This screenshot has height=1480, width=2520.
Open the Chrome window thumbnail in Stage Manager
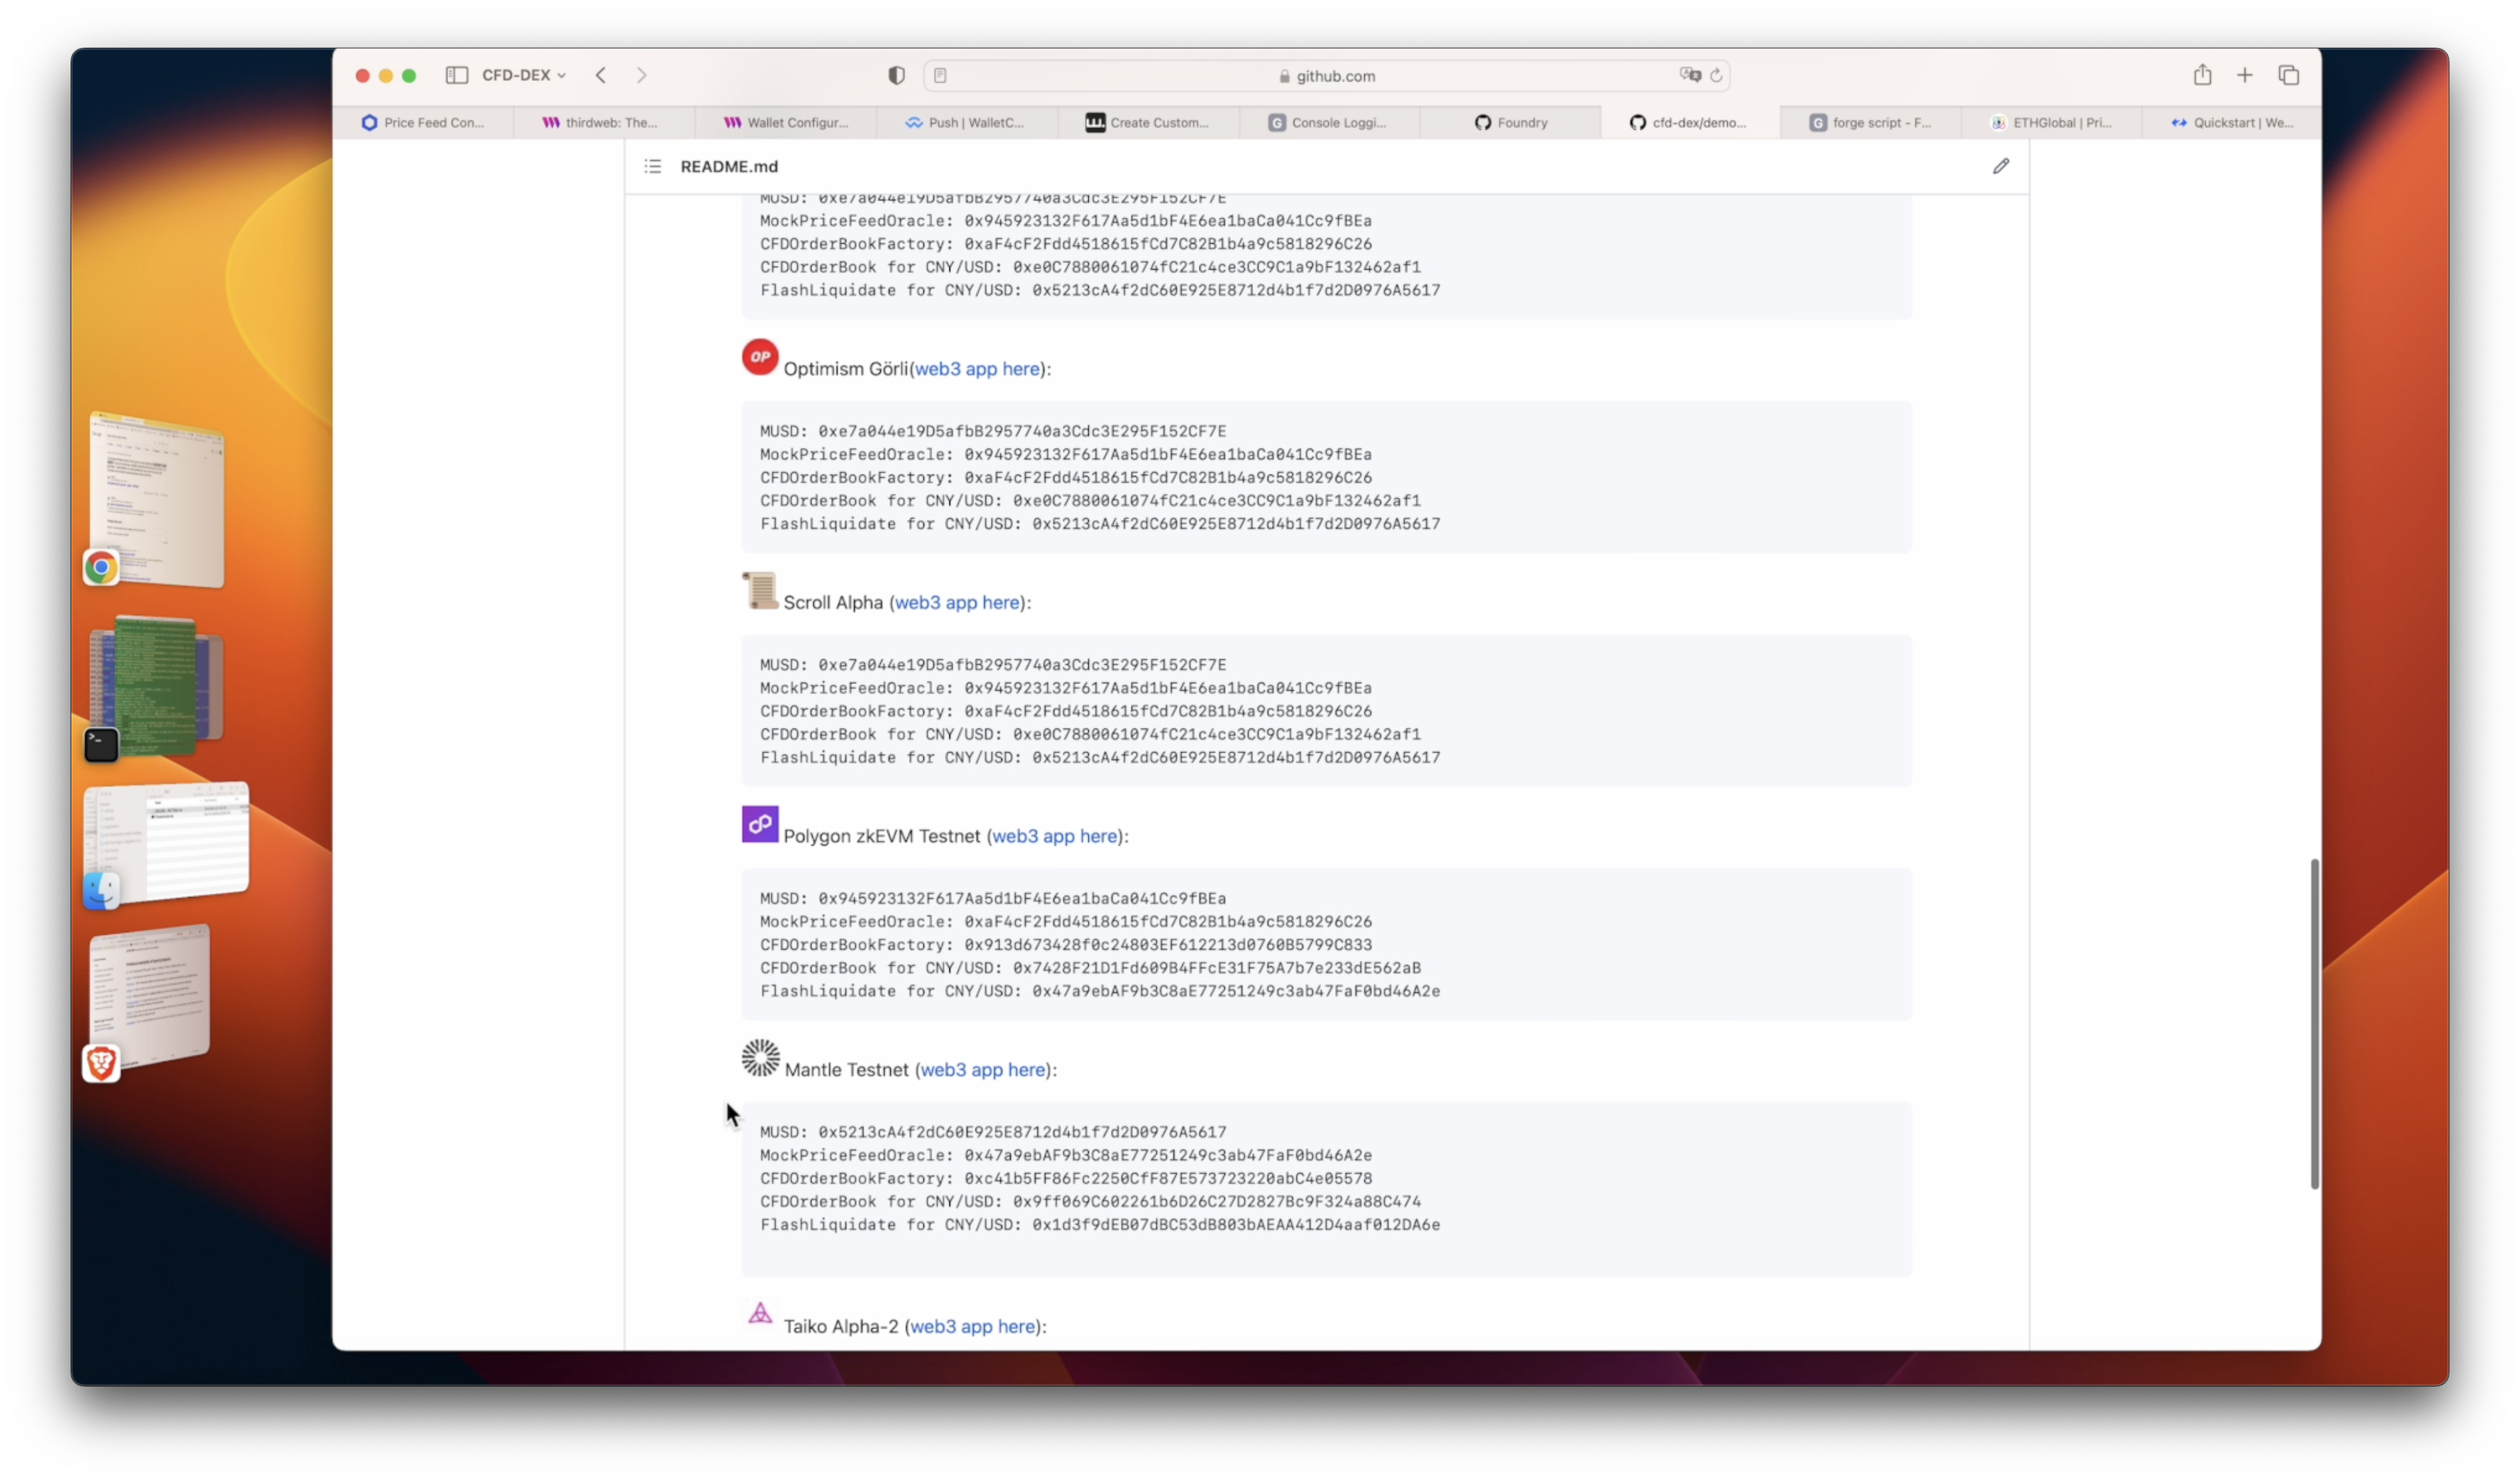[157, 499]
